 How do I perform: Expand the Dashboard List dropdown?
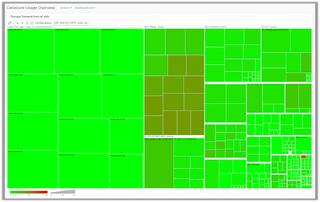pos(85,8)
